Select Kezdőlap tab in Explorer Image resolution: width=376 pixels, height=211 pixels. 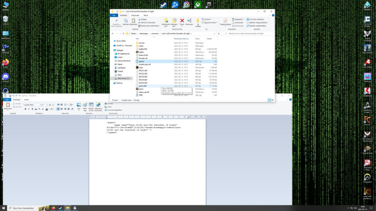tap(124, 15)
